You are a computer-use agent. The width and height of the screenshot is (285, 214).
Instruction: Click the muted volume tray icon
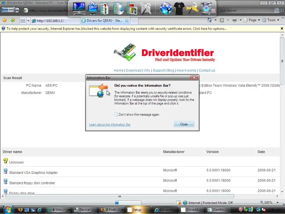pyautogui.click(x=264, y=210)
